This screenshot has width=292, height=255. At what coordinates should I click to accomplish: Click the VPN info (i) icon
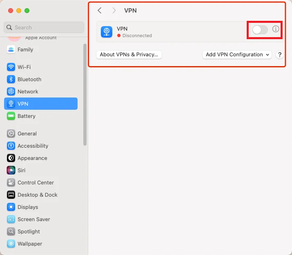pyautogui.click(x=276, y=29)
